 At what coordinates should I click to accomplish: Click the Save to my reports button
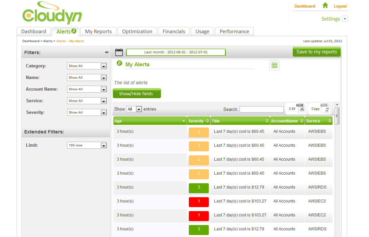tap(317, 52)
